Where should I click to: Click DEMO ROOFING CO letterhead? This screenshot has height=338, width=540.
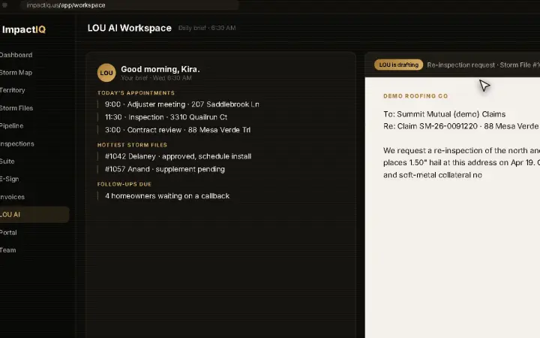(415, 96)
